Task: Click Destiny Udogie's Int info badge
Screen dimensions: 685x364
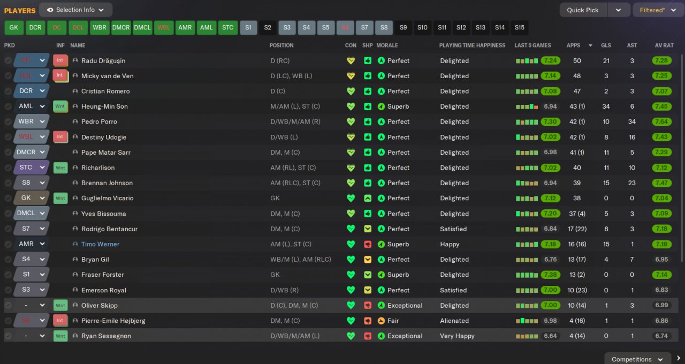Action: (x=60, y=137)
